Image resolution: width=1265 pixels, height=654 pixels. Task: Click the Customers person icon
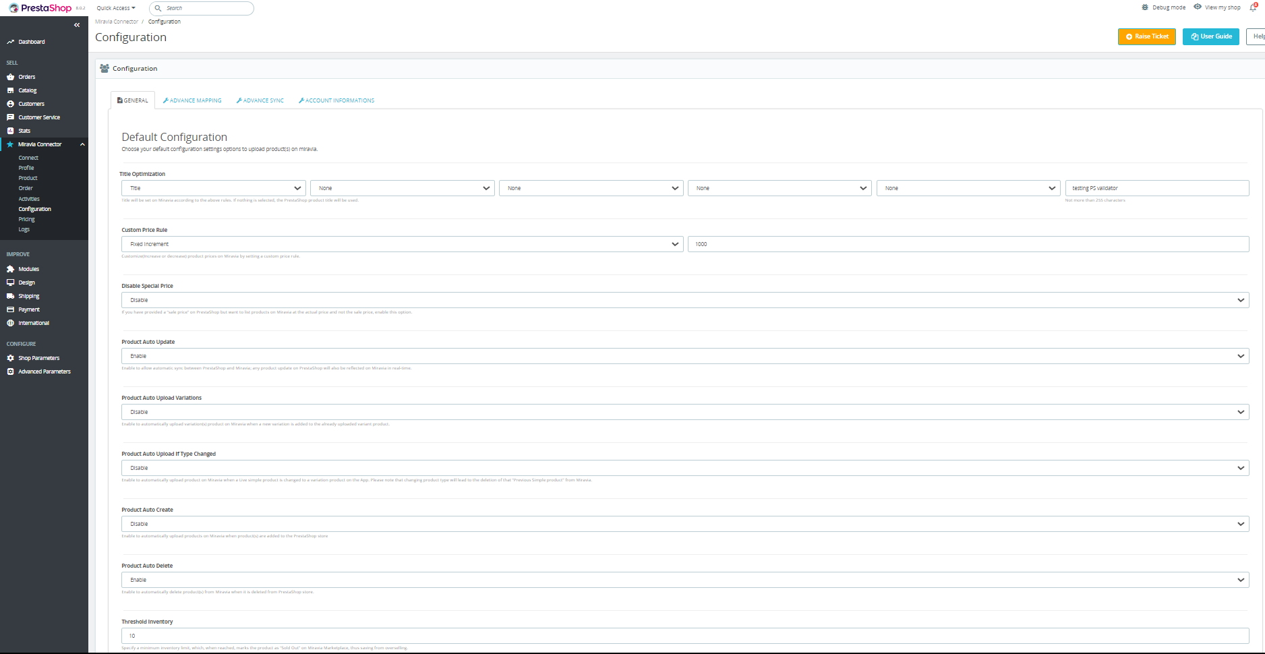coord(10,104)
